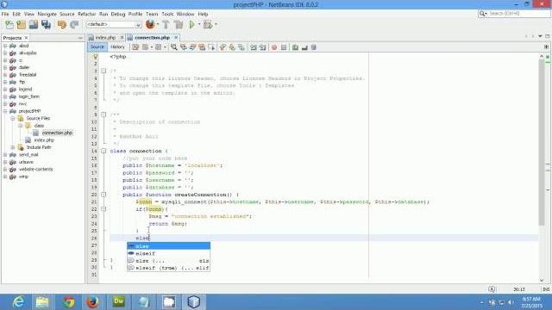The height and width of the screenshot is (310, 552).
Task: Open project configuration combo box
Action: (113, 25)
